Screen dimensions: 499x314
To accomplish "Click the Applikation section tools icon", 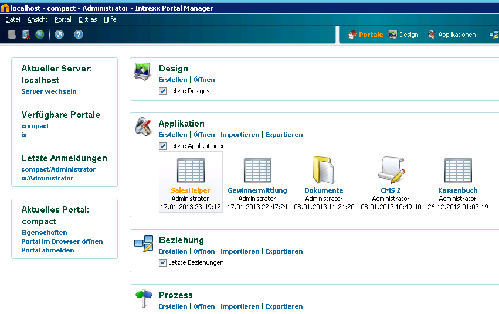I will click(144, 127).
